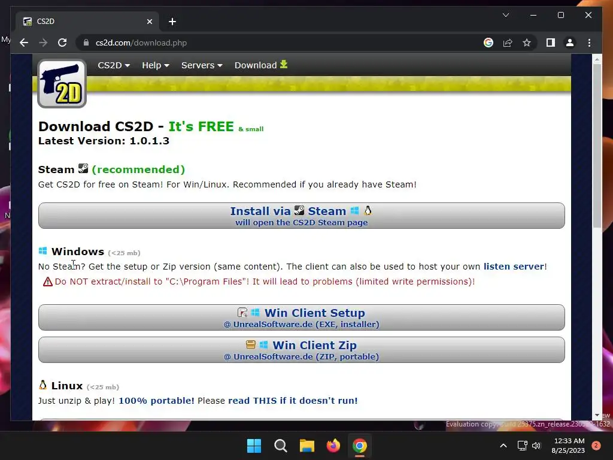613x460 pixels.
Task: Expand the Help navigation menu
Action: coord(156,65)
